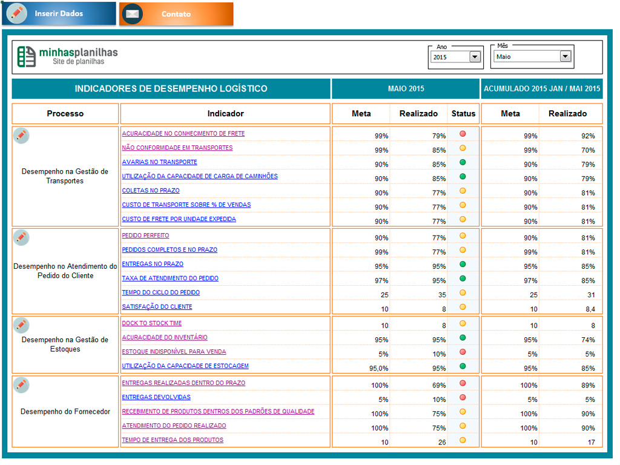Open Utilização da Capacidade de Carga link
The image size is (620, 465).
tap(200, 176)
